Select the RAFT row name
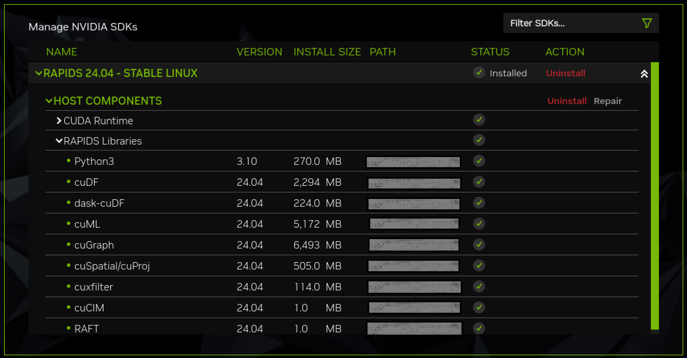The image size is (687, 358). [87, 329]
